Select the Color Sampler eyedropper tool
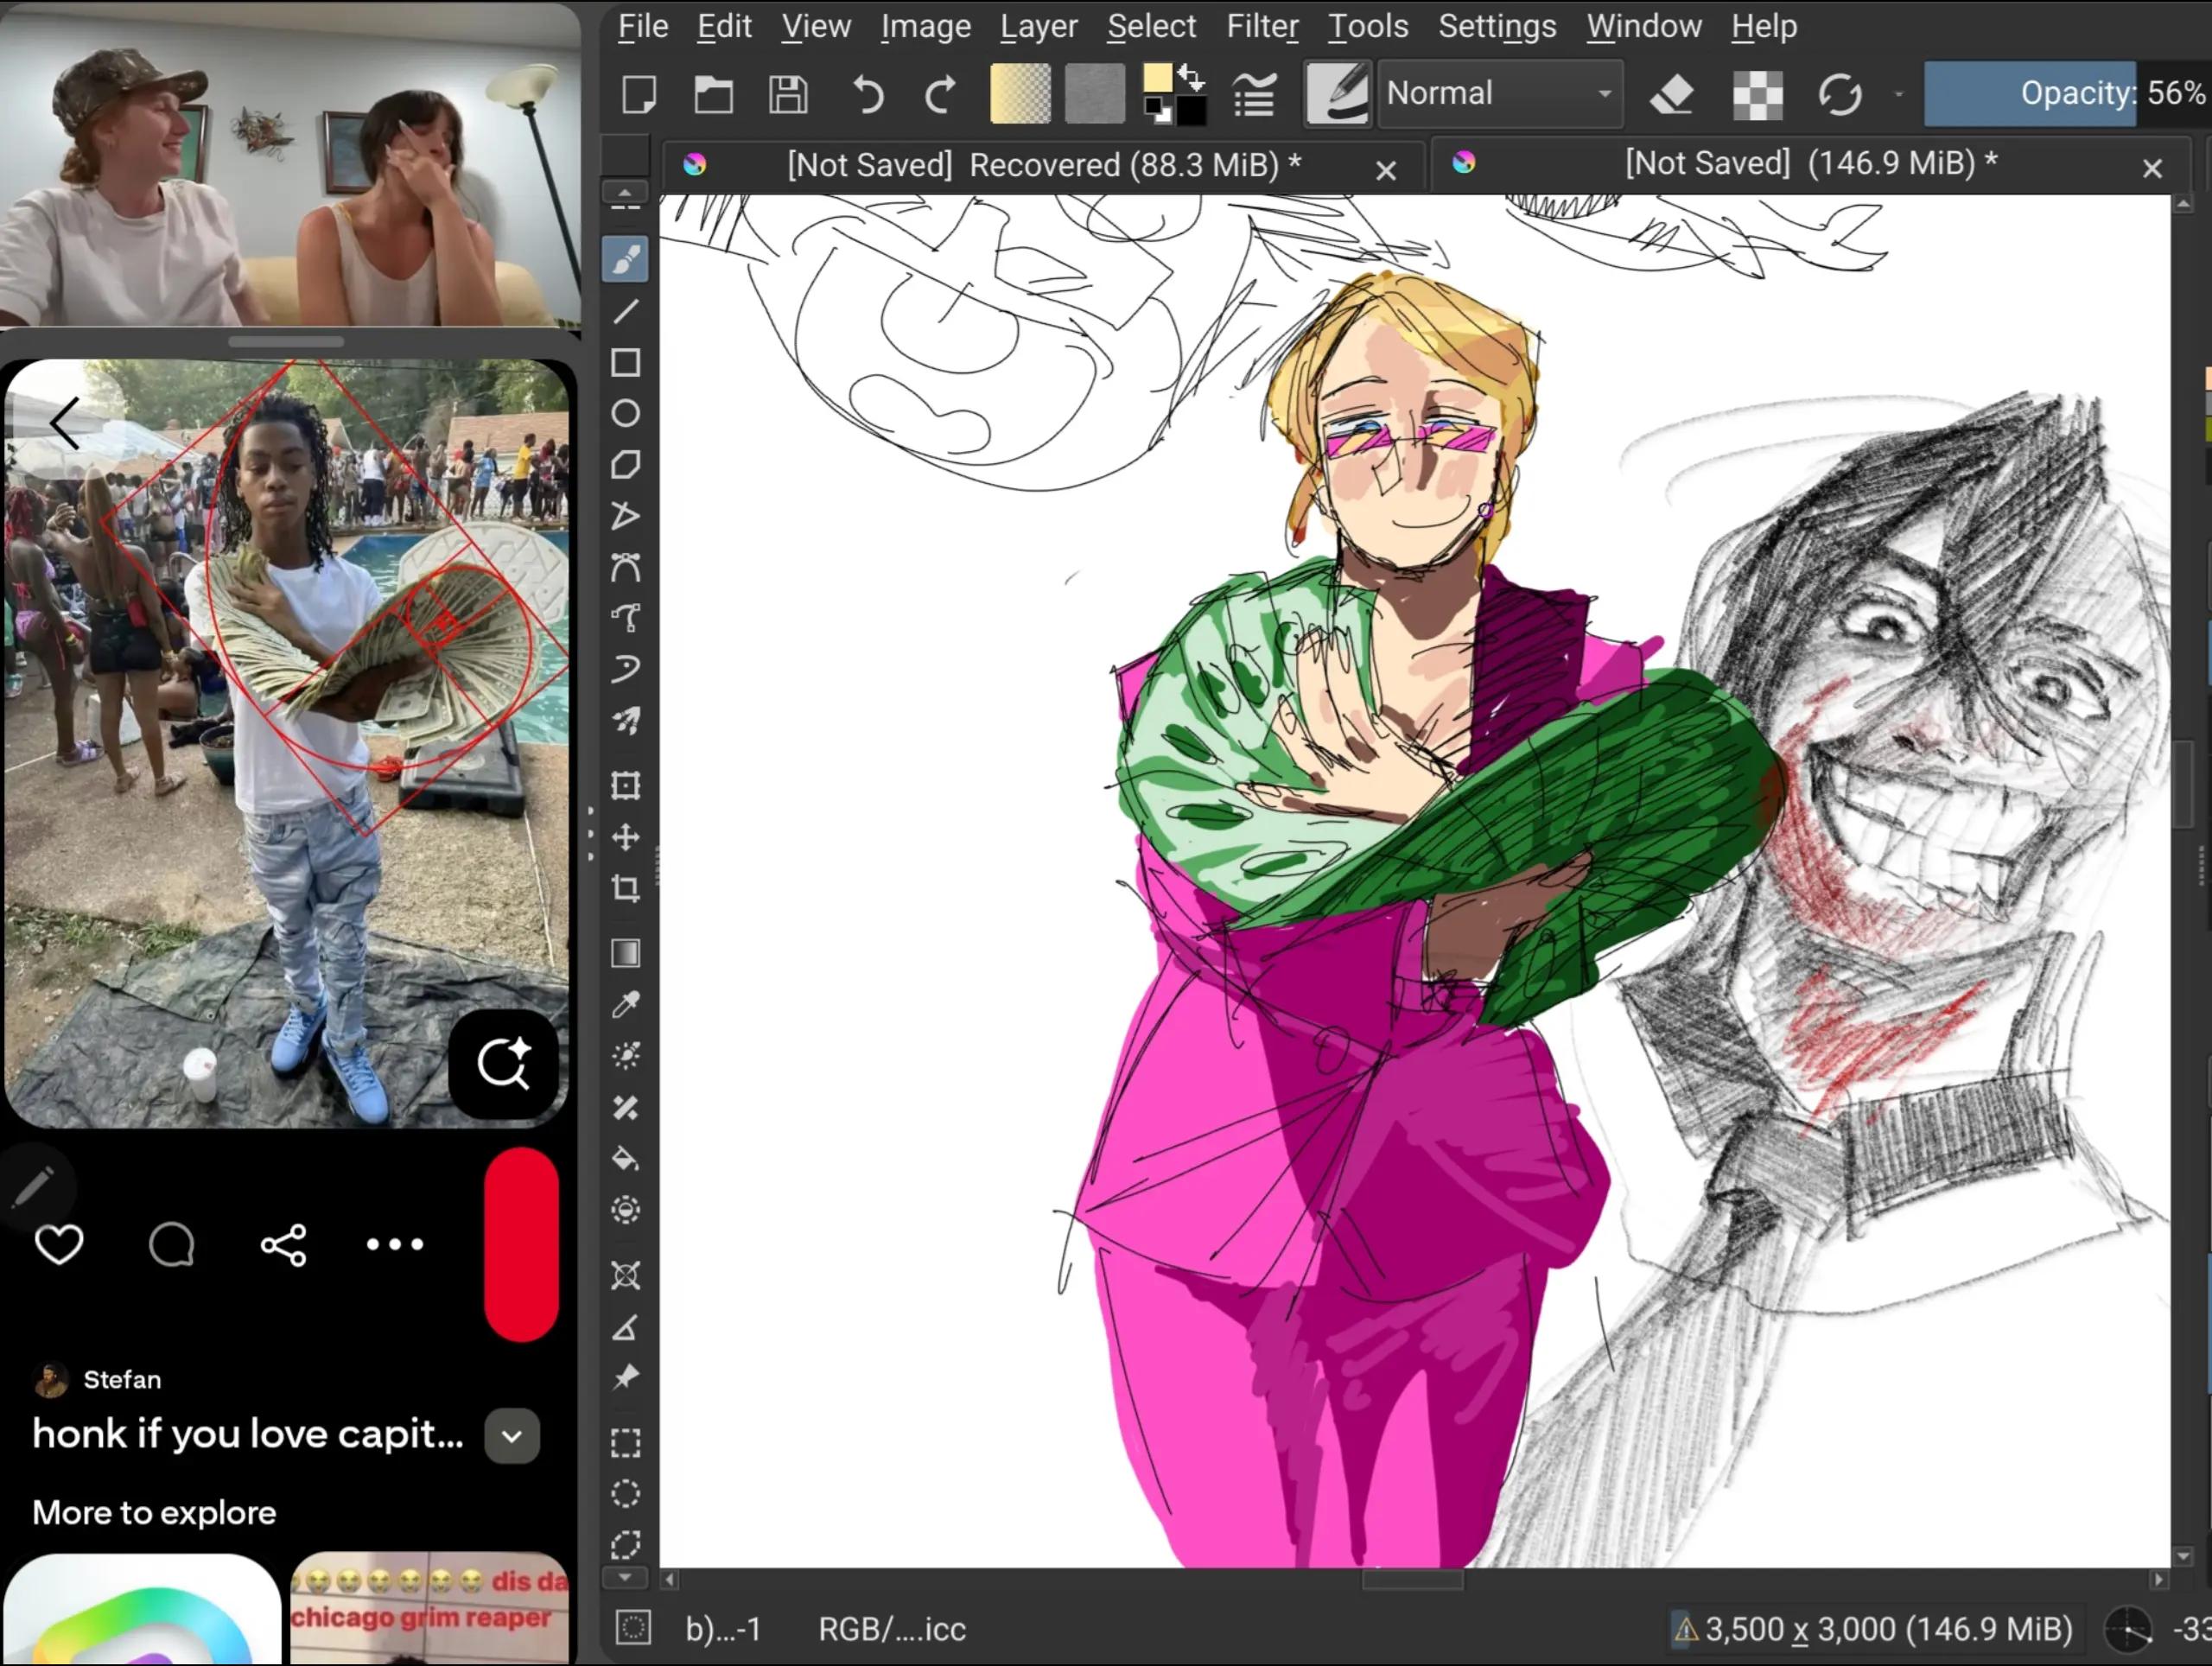This screenshot has height=1666, width=2212. point(626,1004)
